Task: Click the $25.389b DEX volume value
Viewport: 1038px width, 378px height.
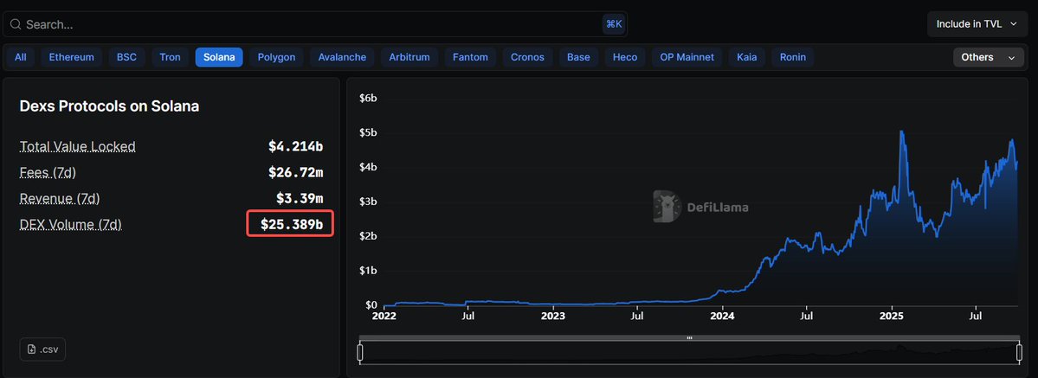Action: pos(291,224)
